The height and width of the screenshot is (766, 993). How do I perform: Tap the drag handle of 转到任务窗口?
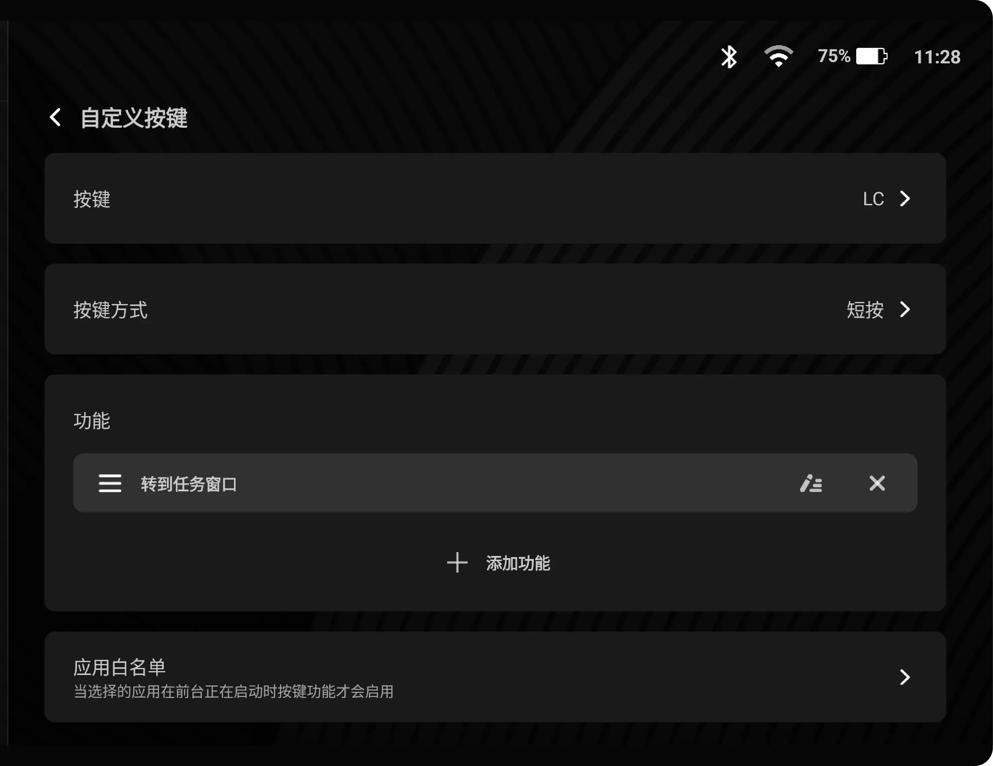pos(110,483)
